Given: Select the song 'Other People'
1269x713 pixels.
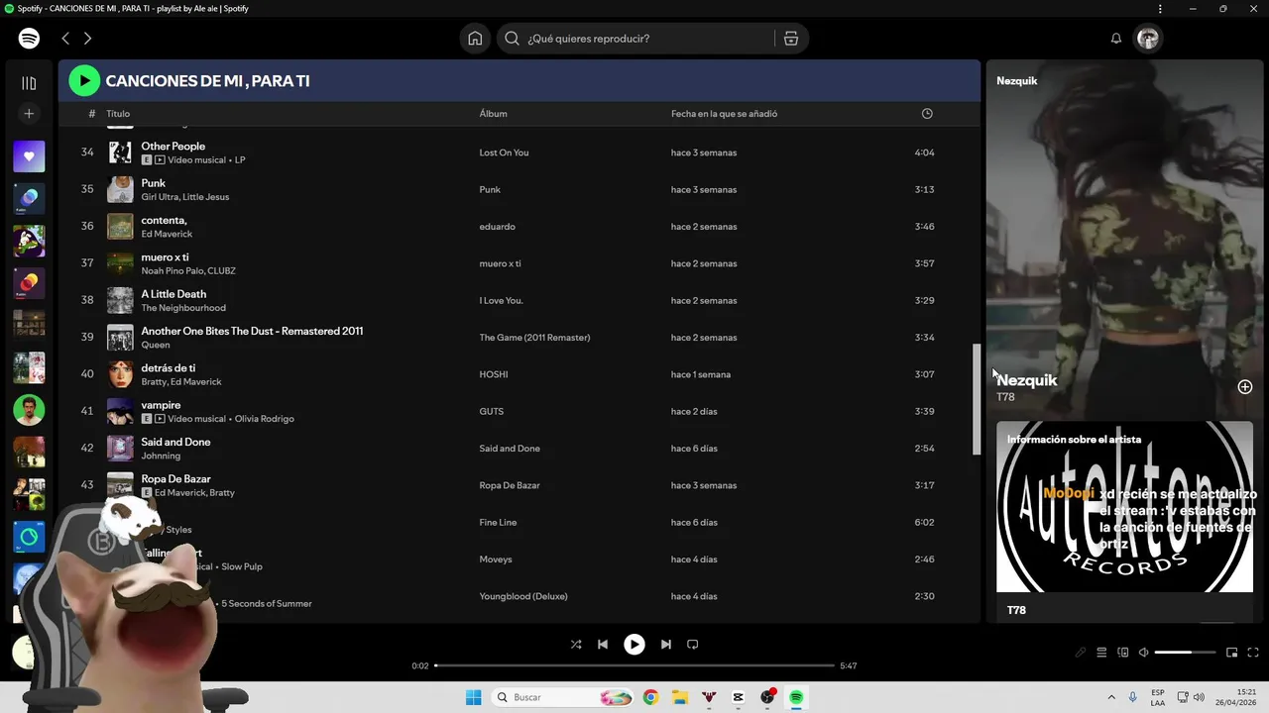Looking at the screenshot, I should (x=173, y=147).
